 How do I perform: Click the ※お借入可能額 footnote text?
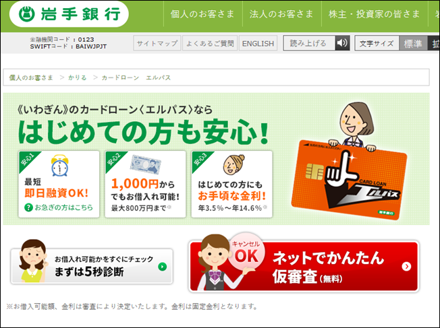(132, 306)
